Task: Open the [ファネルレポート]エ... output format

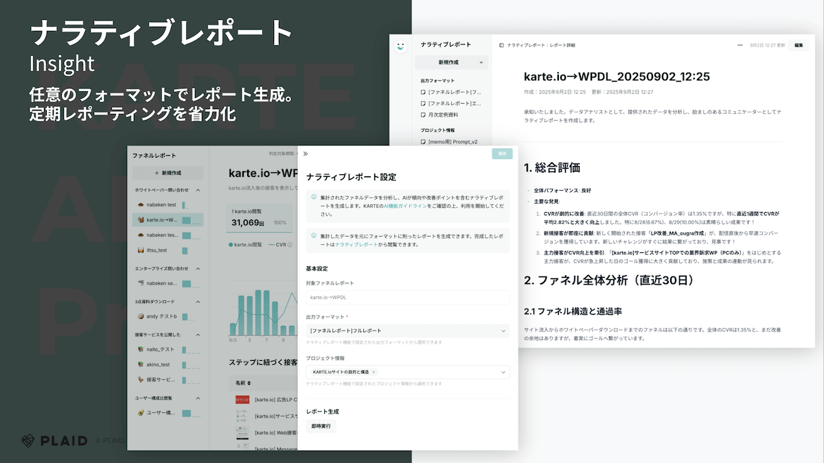Action: click(451, 103)
